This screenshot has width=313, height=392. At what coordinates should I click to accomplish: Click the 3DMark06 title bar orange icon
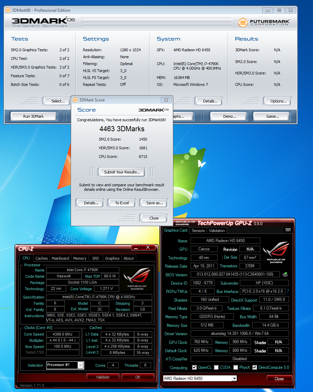tap(8, 10)
